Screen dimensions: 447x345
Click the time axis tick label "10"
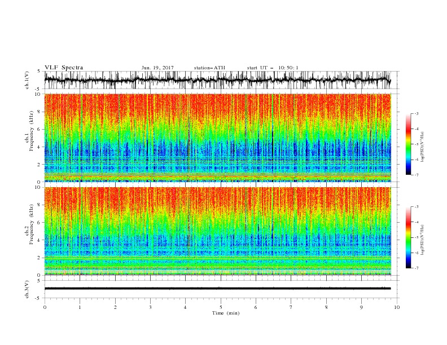[397, 307]
